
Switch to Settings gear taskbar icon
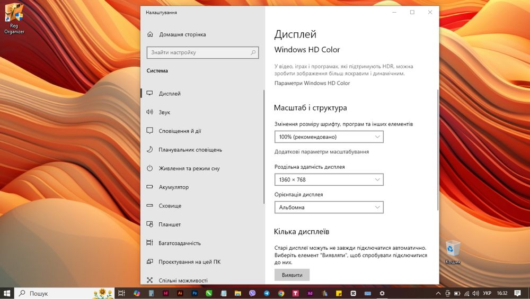point(382,293)
